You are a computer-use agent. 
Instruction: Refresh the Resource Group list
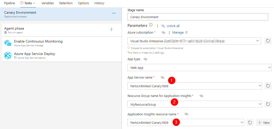(268, 104)
